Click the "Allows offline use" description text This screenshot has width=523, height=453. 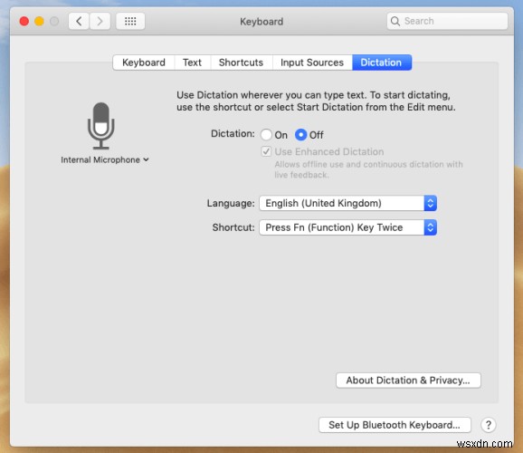(x=368, y=169)
